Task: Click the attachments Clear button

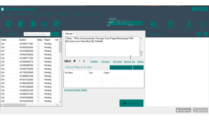Action: (x=138, y=67)
